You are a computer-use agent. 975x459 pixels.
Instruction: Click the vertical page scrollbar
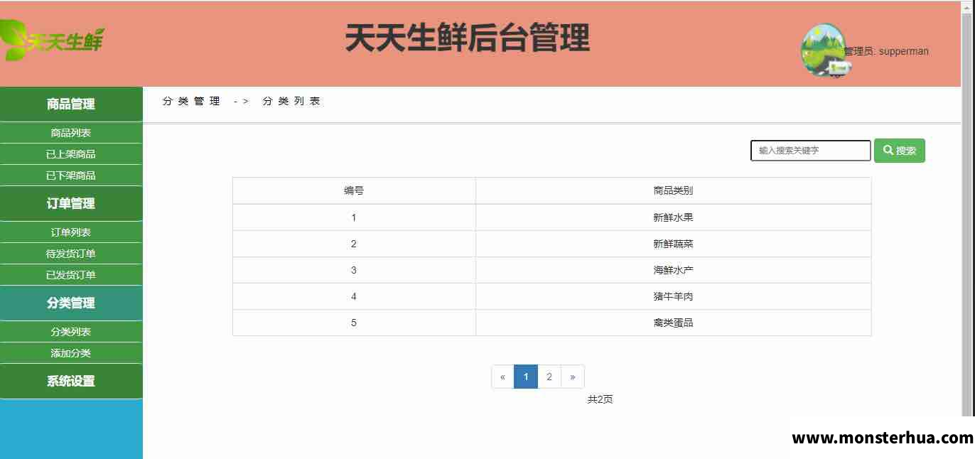pos(967,213)
